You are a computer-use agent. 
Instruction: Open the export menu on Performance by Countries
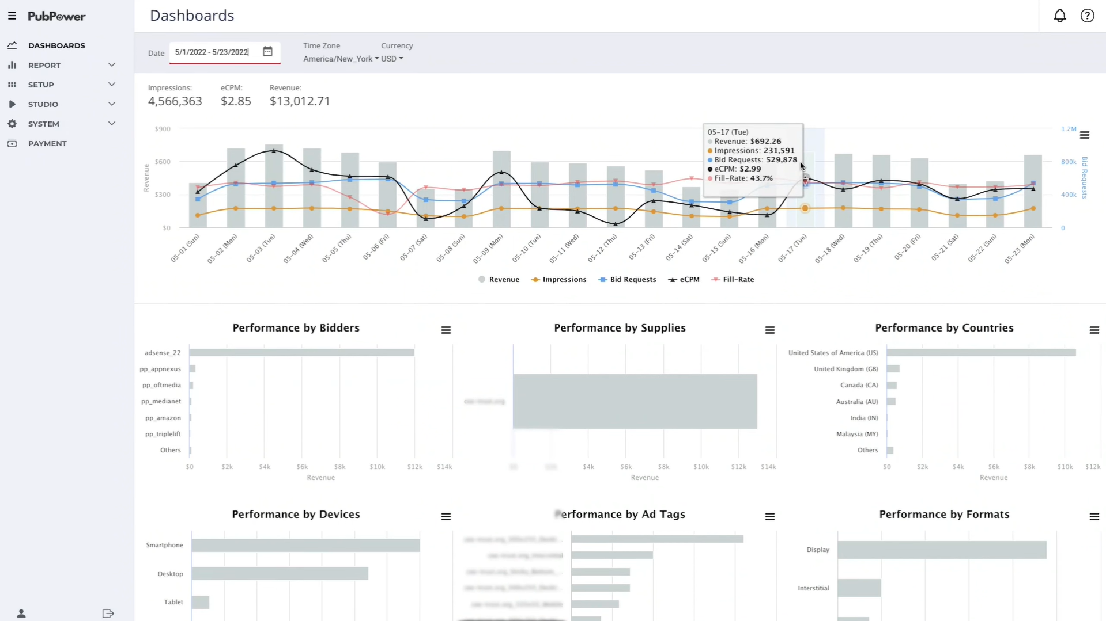click(x=1094, y=330)
